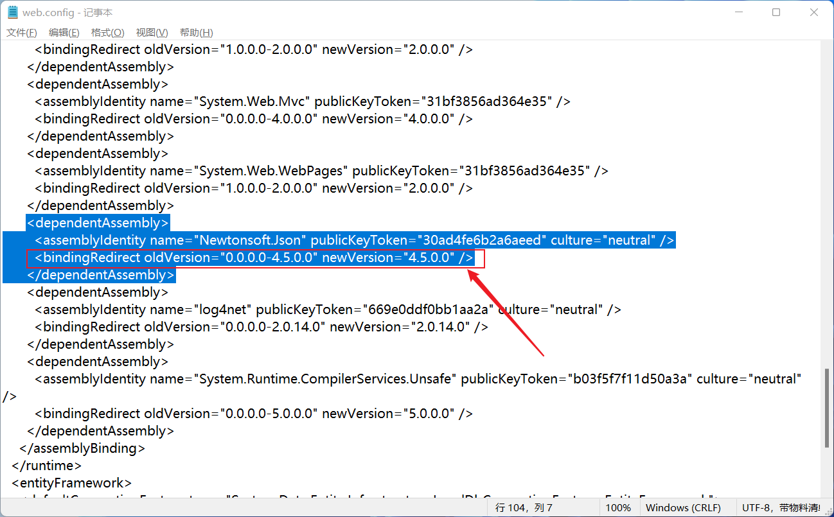Click the 100% zoom level in status bar
The width and height of the screenshot is (834, 517).
click(618, 507)
